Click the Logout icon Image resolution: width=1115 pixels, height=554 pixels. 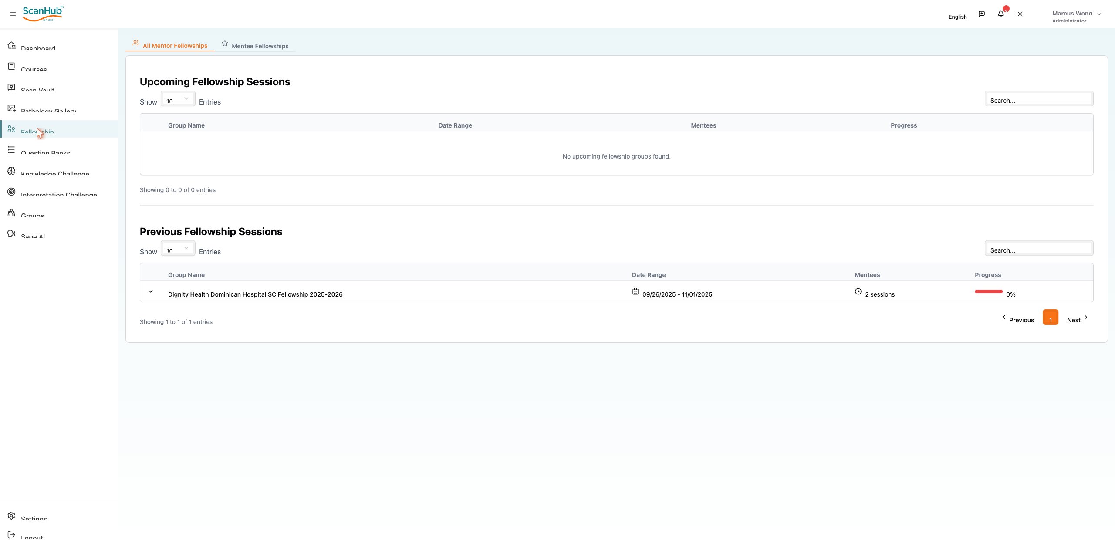tap(11, 535)
